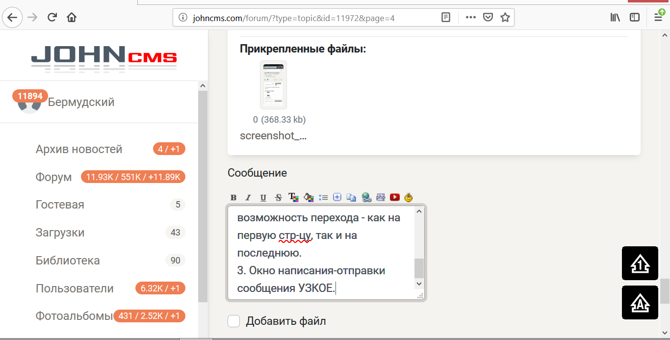The image size is (670, 340).
Task: Click the 11894 notification badge
Action: pyautogui.click(x=30, y=96)
